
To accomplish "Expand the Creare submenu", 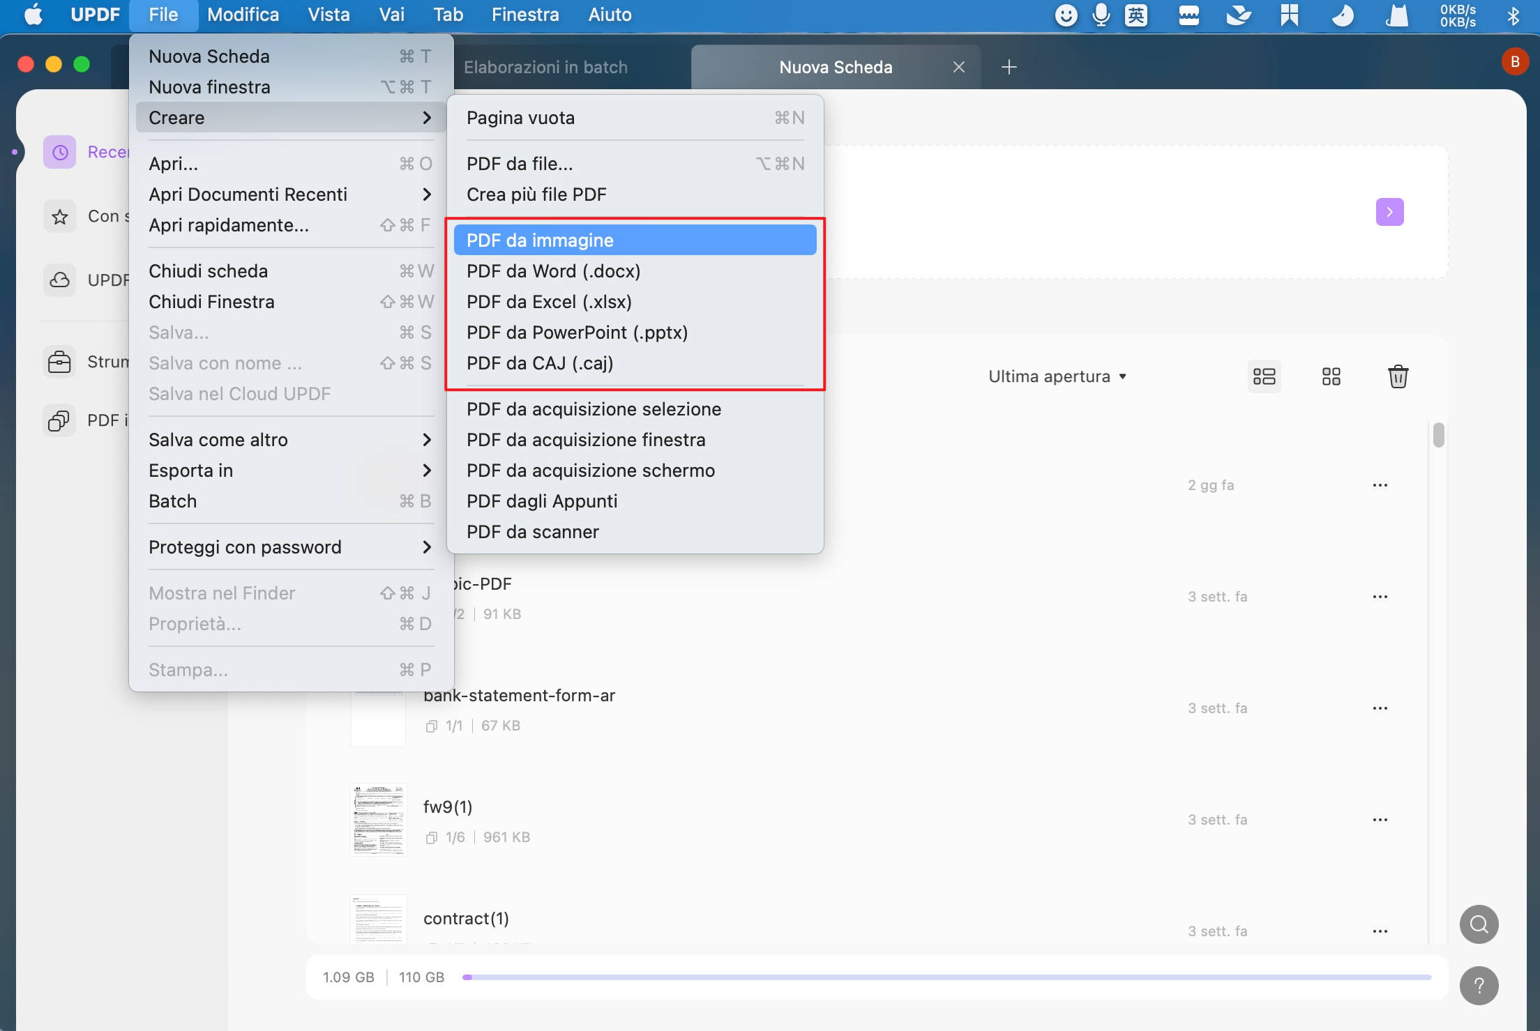I will click(291, 118).
